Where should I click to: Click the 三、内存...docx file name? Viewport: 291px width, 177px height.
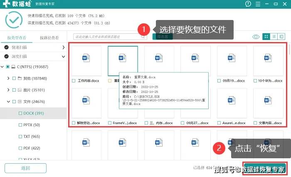point(161,123)
